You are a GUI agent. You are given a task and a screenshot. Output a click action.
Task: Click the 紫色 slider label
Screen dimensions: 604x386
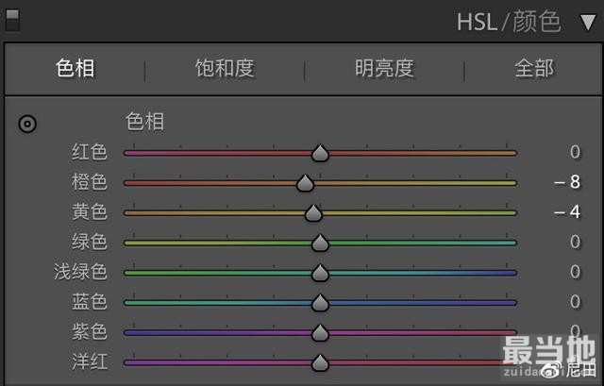[x=90, y=331]
